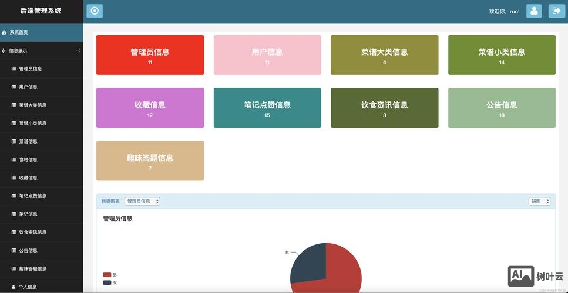Viewport: 568px width, 293px height.
Task: Click the table icon beside 菜谱信息
Action: (x=14, y=141)
